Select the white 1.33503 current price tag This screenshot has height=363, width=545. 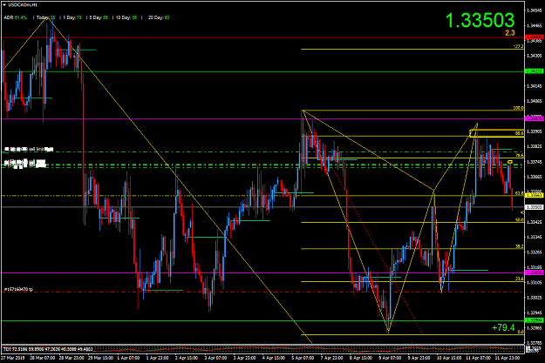point(535,207)
